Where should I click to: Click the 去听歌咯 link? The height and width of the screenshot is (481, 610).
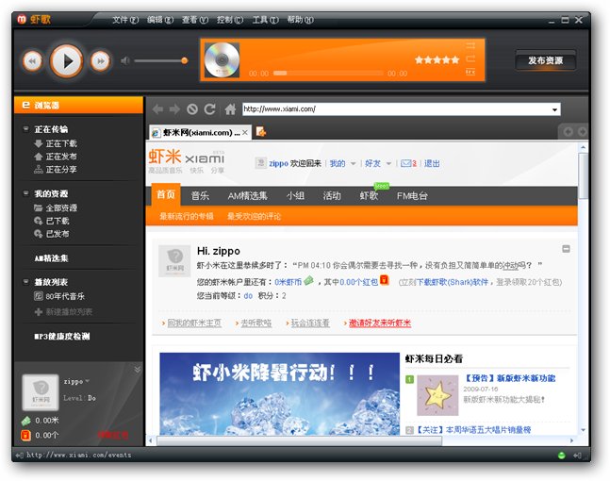pyautogui.click(x=256, y=323)
